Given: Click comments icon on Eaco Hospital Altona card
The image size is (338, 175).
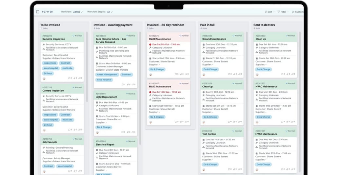Looking at the screenshot, I should [123, 85].
